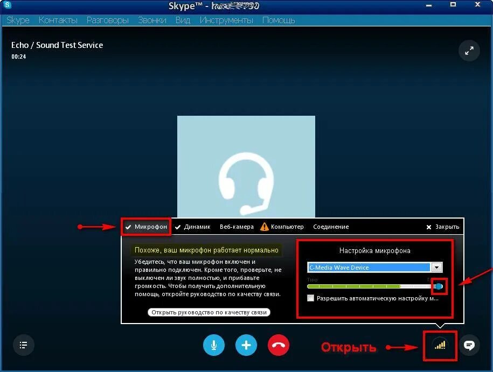Viewport: 493px width, 372px height.
Task: Switch to the Веб-камера tab
Action: click(237, 227)
